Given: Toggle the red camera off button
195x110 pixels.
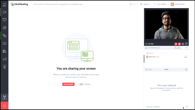Looking at the screenshot, I should [x=176, y=44].
